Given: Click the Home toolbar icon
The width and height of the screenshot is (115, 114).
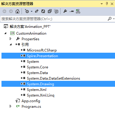Looking at the screenshot, I should (x=17, y=11).
